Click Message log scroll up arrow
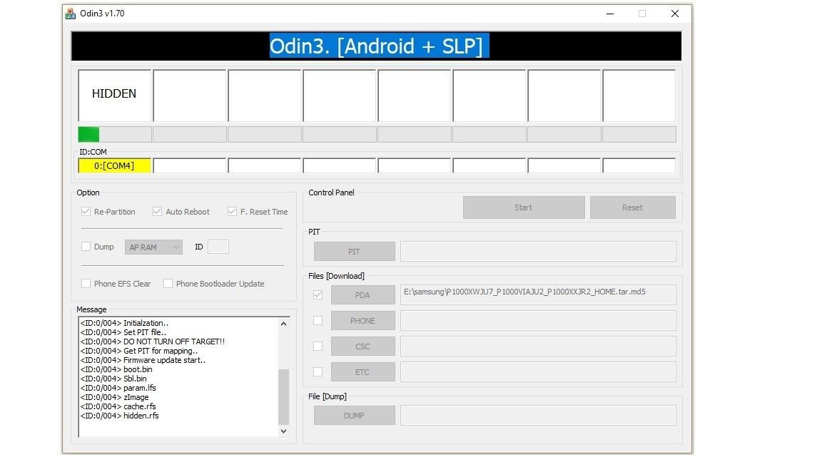The image size is (822, 462). pos(283,324)
